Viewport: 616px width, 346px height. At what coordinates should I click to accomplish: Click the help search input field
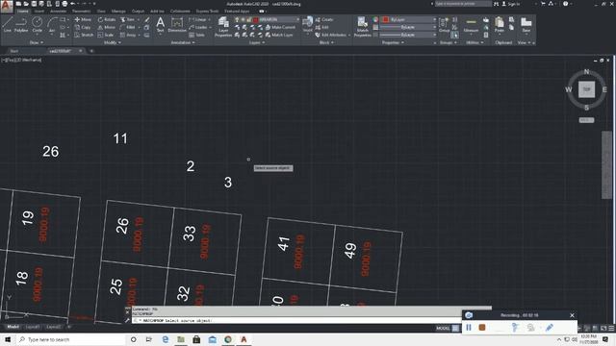point(463,4)
